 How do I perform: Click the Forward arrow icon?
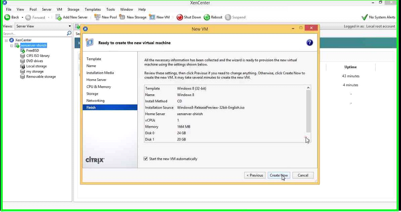(x=28, y=17)
